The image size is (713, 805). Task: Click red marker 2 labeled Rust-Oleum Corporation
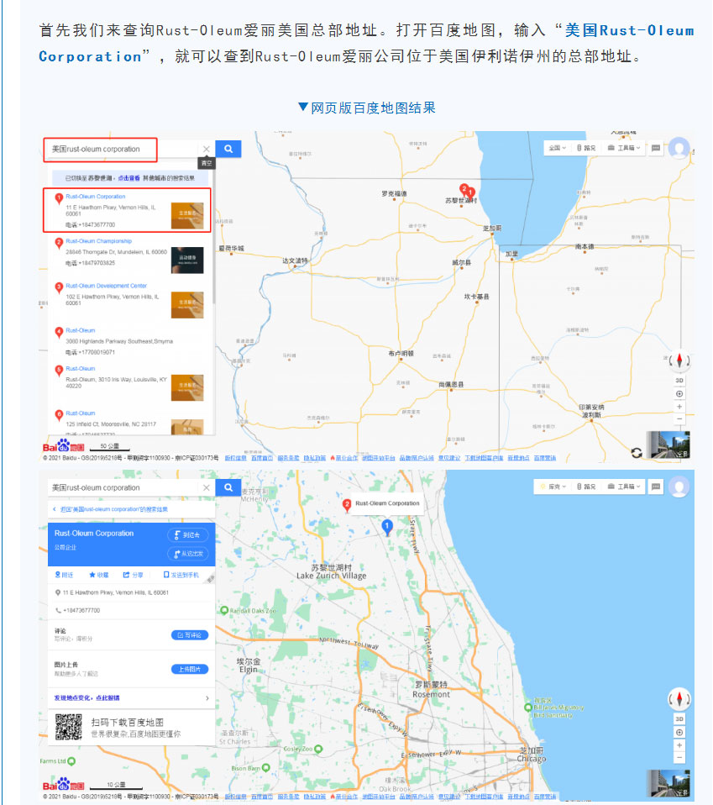pos(347,505)
